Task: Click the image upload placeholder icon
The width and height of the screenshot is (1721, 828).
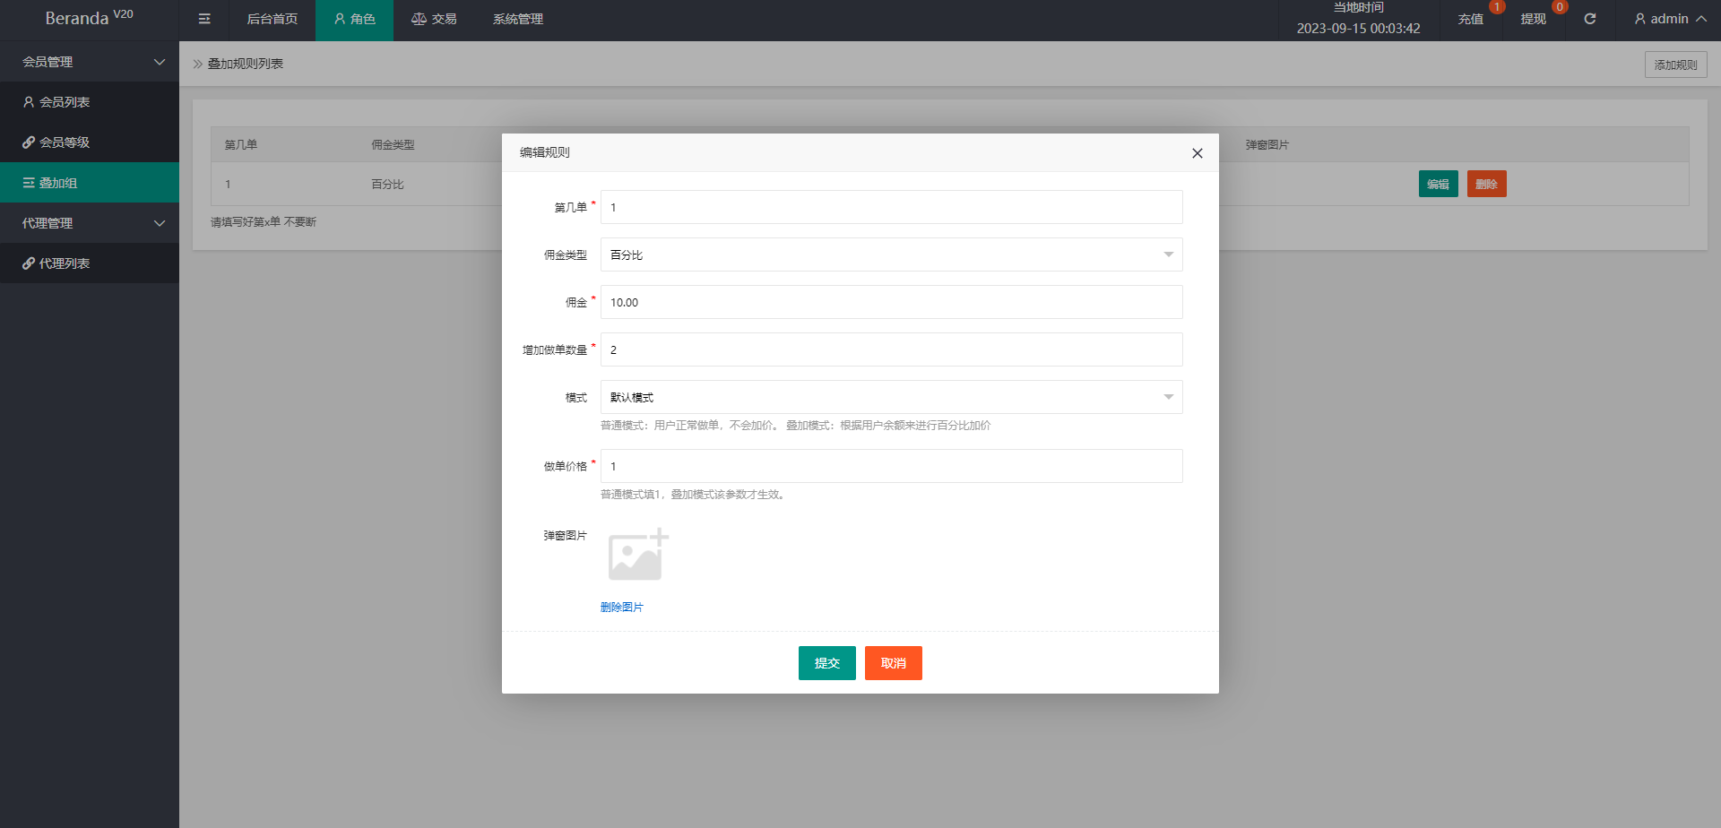Action: tap(637, 556)
